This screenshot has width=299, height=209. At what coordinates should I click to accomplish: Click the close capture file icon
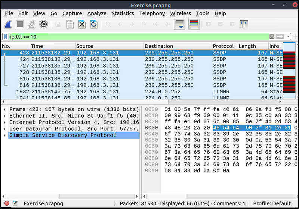82,25
